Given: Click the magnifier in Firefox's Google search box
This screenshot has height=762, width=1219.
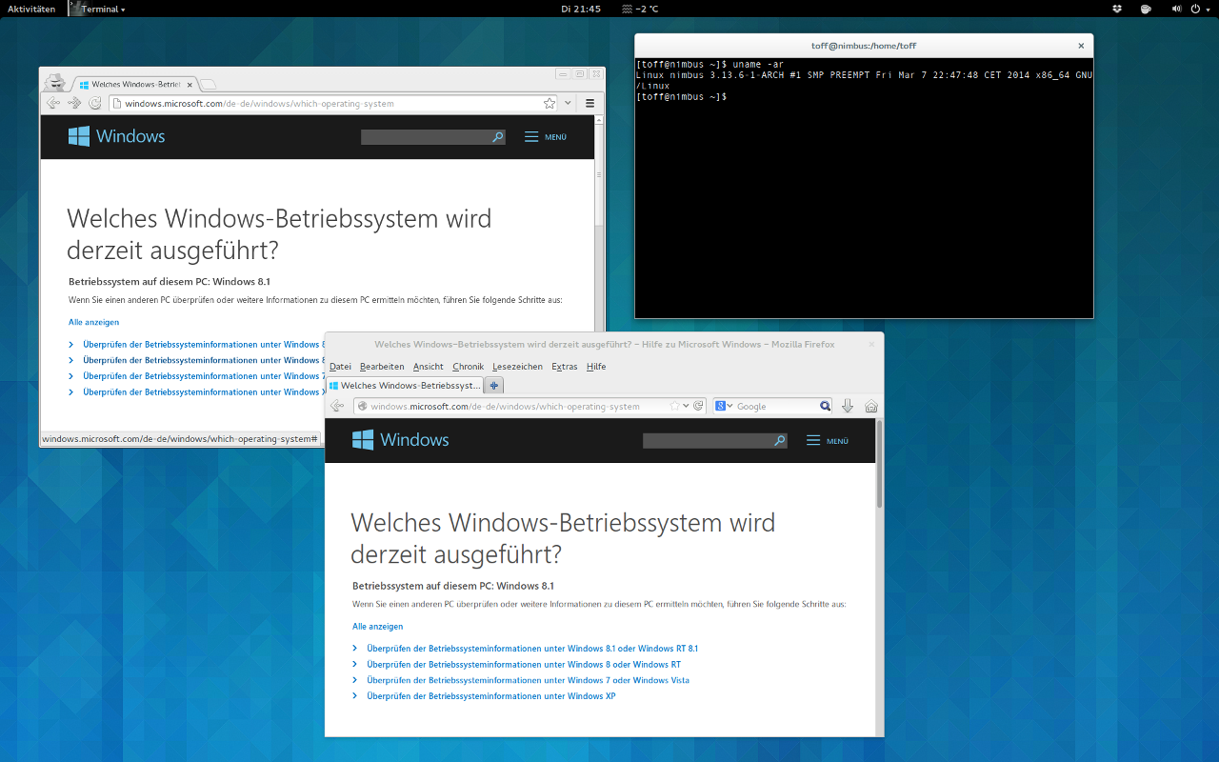Looking at the screenshot, I should click(x=826, y=407).
